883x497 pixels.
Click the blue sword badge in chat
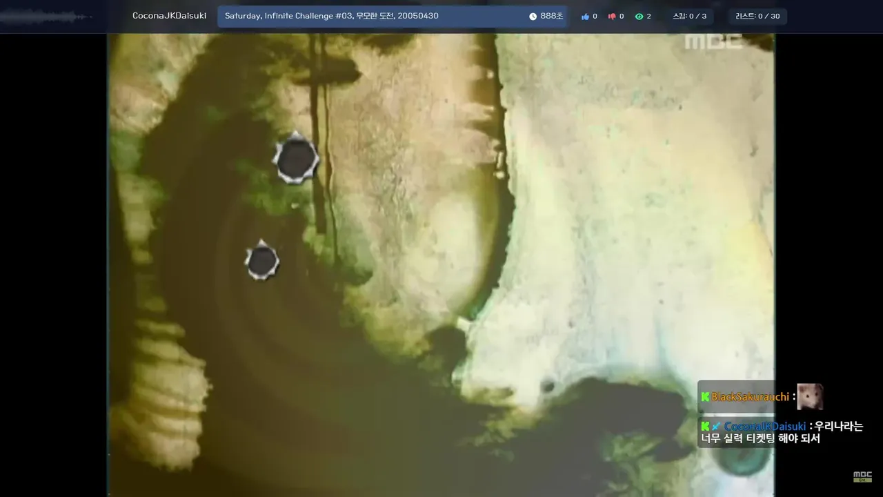[x=716, y=427]
